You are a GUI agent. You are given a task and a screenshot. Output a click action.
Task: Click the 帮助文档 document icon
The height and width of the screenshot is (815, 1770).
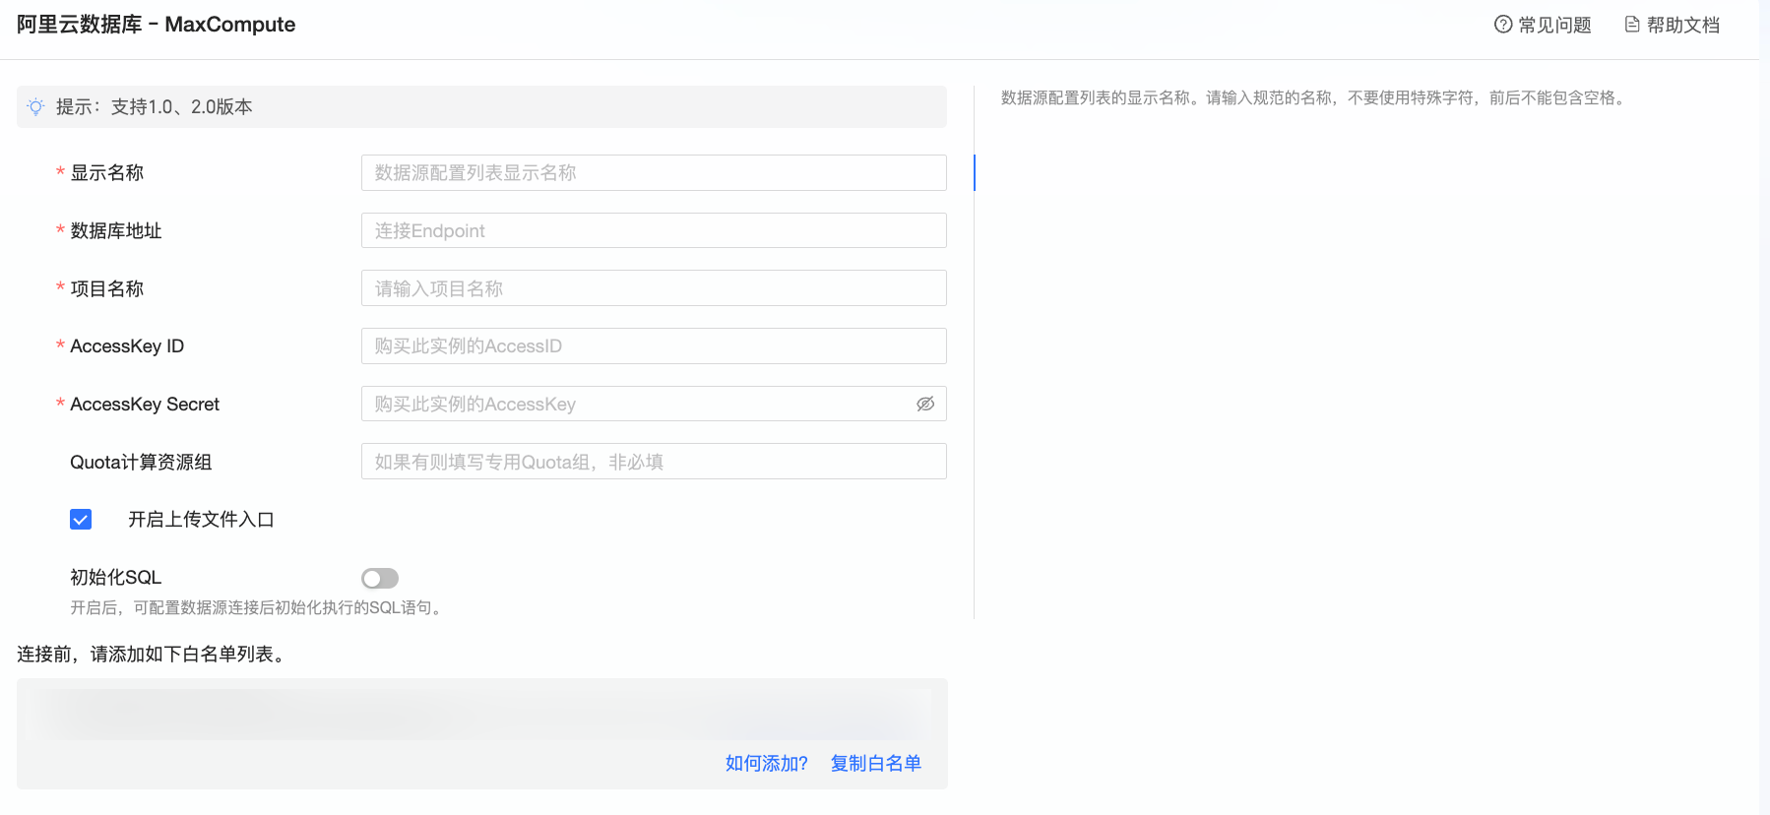[1632, 25]
